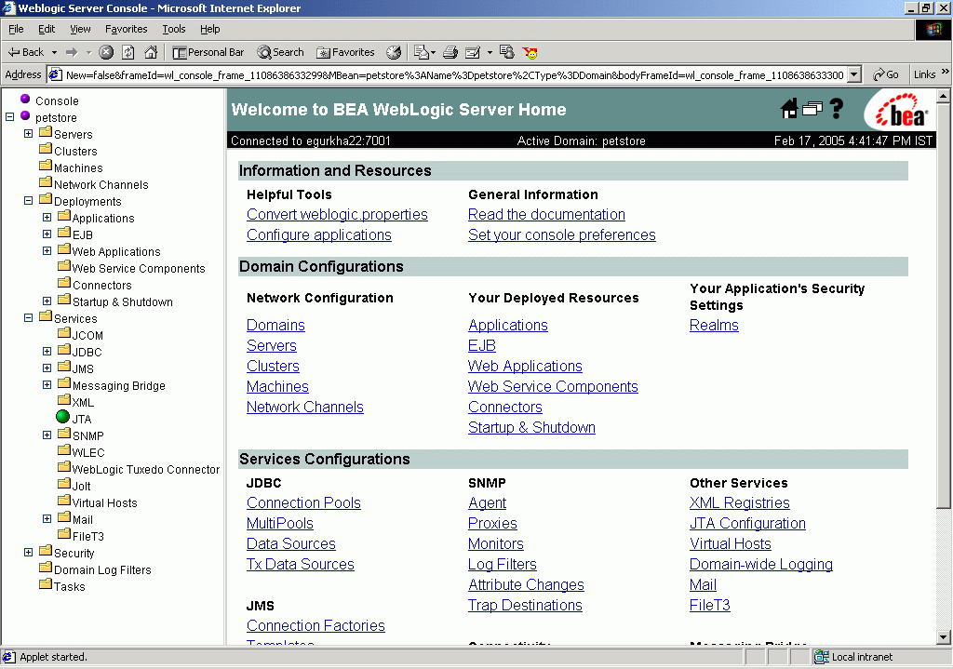Open the Messenger smiley toolbar icon
953x669 pixels.
tap(530, 52)
